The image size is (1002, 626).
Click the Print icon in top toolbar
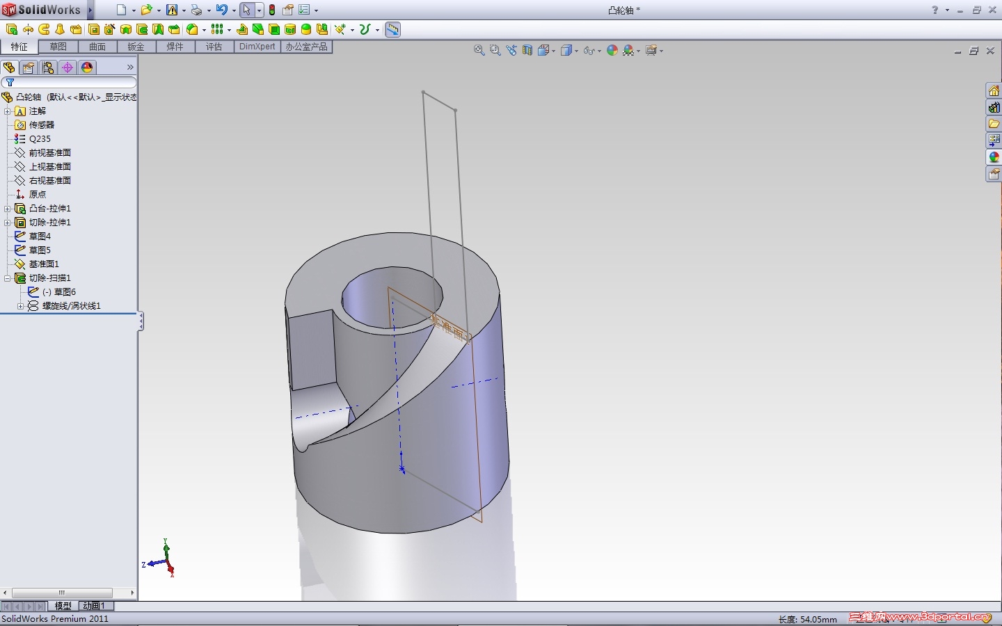pos(196,10)
